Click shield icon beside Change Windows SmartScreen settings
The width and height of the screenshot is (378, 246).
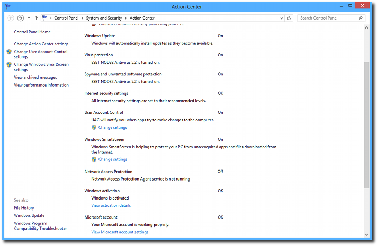[x=9, y=64]
